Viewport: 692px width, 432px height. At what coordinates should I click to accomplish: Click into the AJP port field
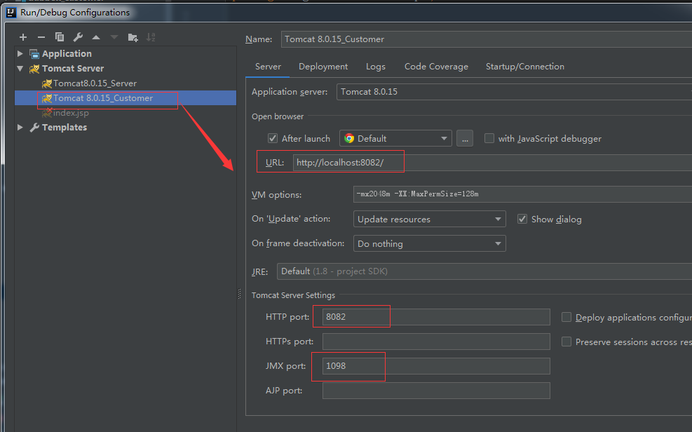[x=436, y=391]
